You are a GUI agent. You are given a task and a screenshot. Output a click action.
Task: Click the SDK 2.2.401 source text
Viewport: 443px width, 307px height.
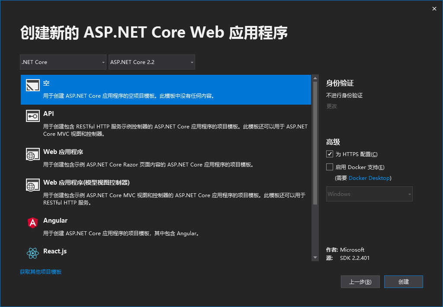(355, 258)
